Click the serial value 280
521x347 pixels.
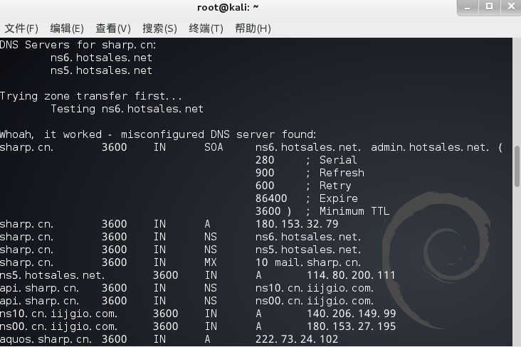265,160
